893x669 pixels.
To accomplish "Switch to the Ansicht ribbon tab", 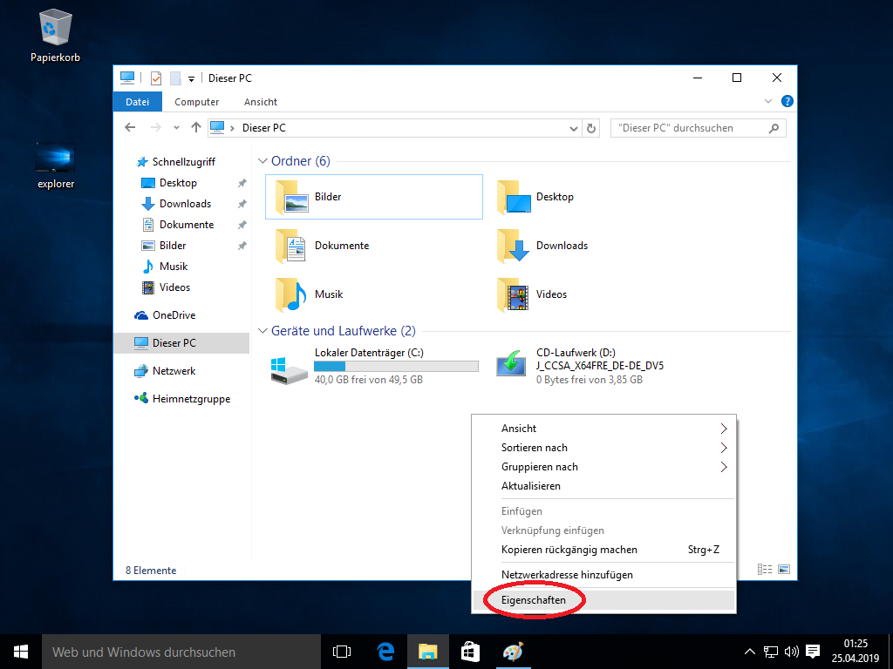I will (260, 102).
